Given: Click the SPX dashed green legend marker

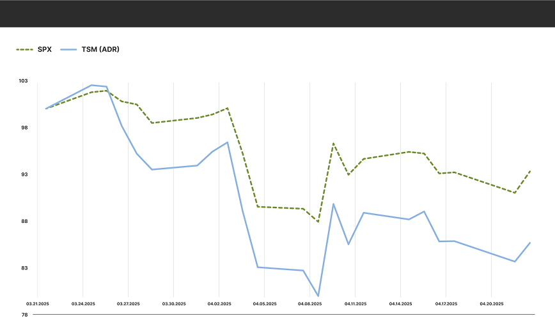Looking at the screenshot, I should 25,49.
